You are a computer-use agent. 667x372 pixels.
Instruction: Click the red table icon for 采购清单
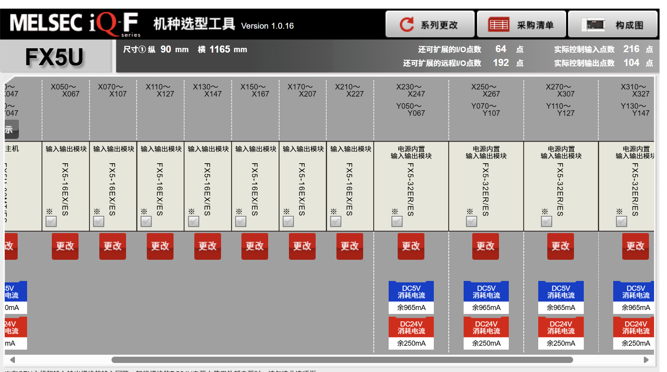[x=499, y=24]
